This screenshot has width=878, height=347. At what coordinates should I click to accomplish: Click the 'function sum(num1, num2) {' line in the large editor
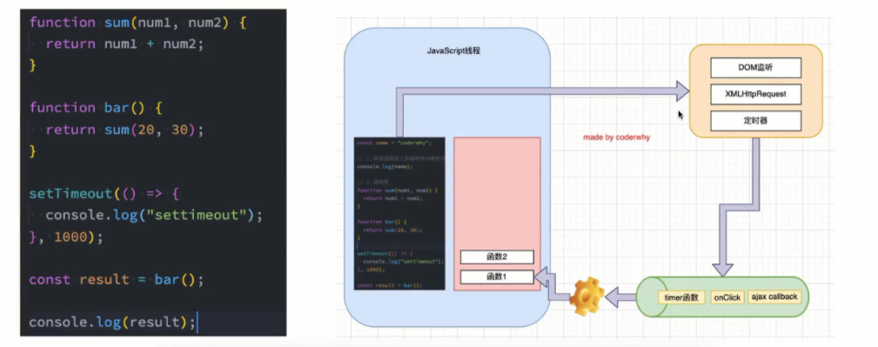(x=137, y=23)
